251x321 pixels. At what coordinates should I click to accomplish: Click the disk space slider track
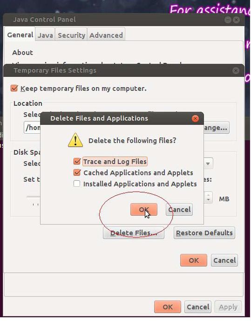click(x=33, y=197)
